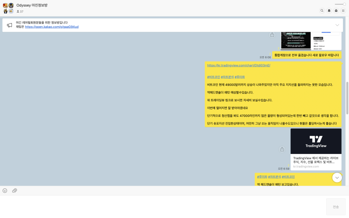349x218 pixels.
Task: Click the '이번에 떨어지면 잘 받아야겠네요' line
Action: point(227,108)
